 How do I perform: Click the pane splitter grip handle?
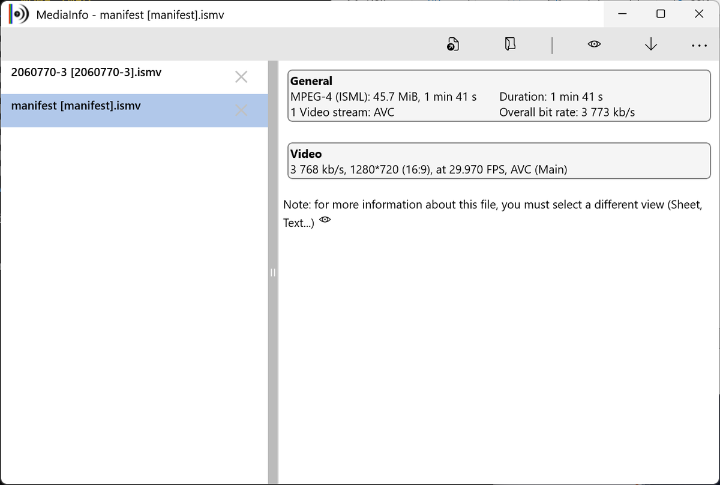pos(272,273)
